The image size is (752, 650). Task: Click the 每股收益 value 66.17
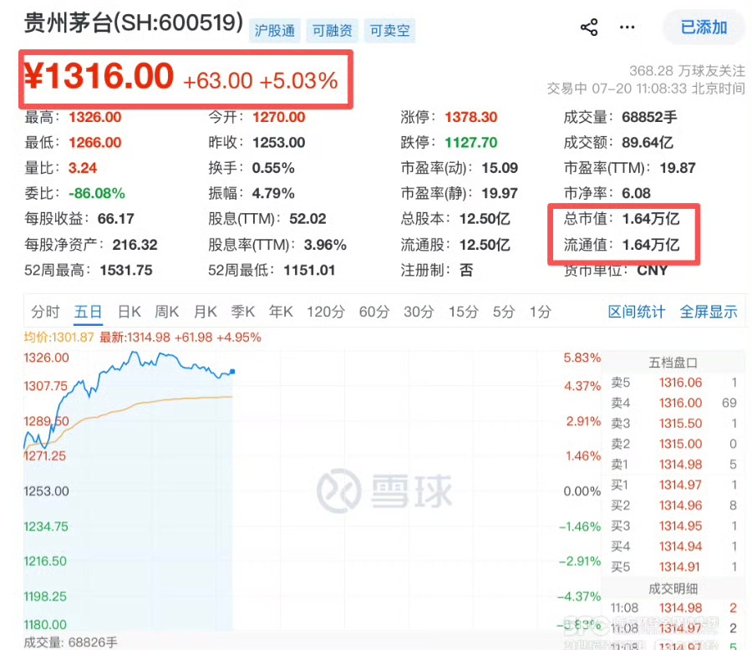115,219
